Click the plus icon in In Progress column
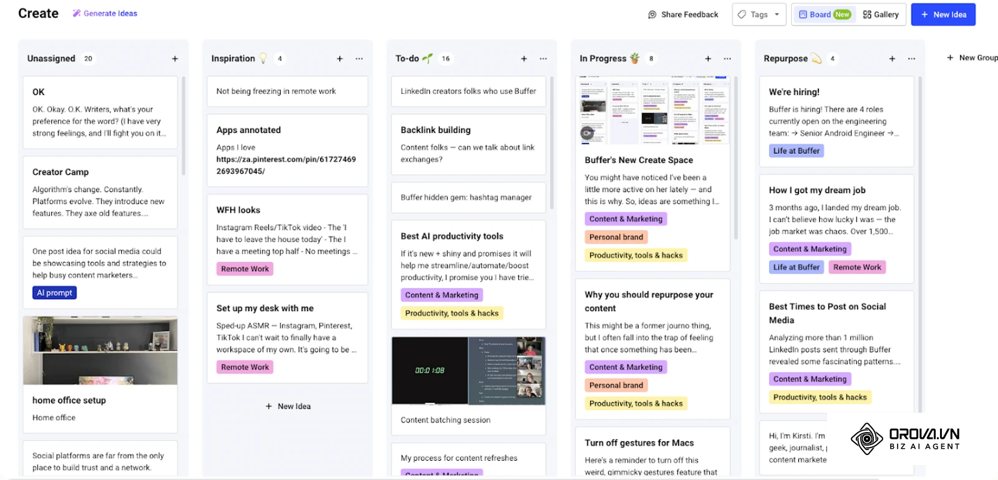This screenshot has width=998, height=480. point(708,59)
